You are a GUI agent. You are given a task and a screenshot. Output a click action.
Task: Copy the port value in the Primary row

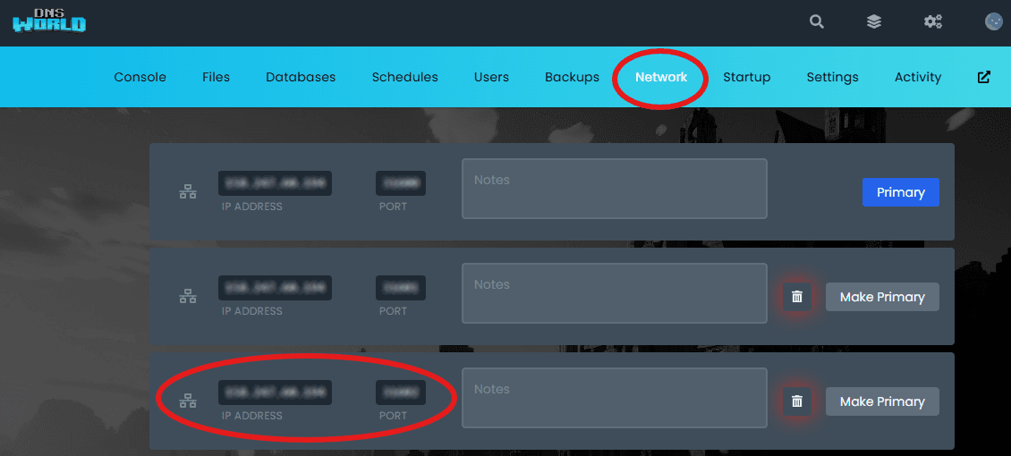[x=401, y=183]
